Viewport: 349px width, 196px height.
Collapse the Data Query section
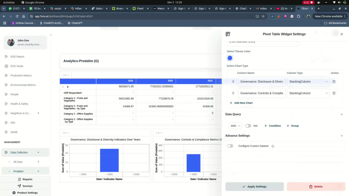341,114
